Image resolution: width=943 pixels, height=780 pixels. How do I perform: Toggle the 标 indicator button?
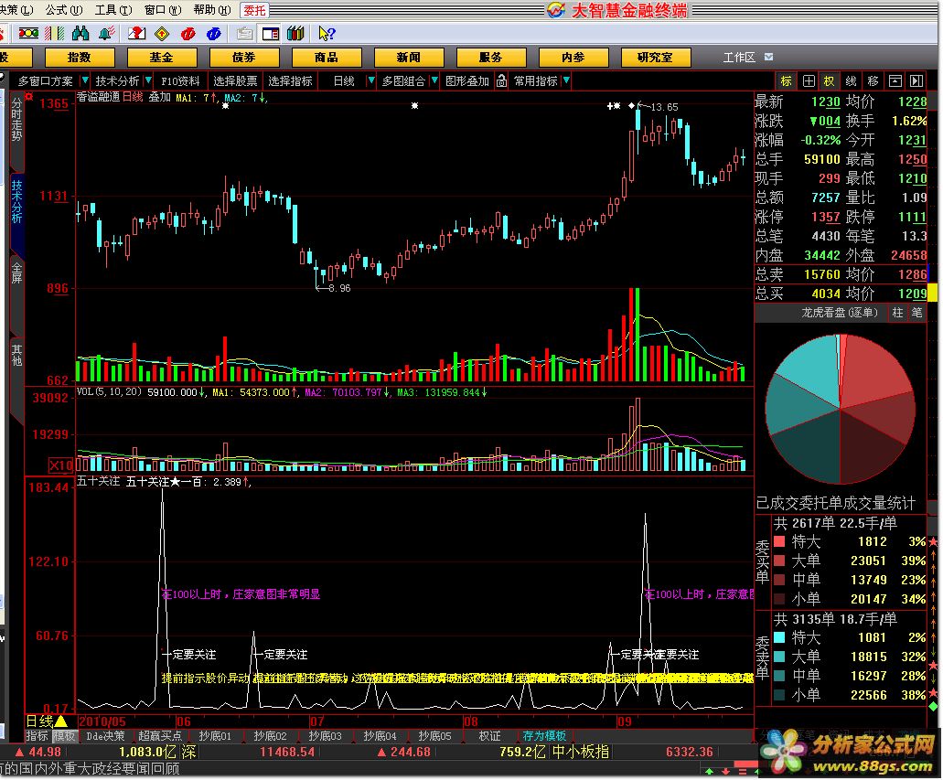click(786, 80)
